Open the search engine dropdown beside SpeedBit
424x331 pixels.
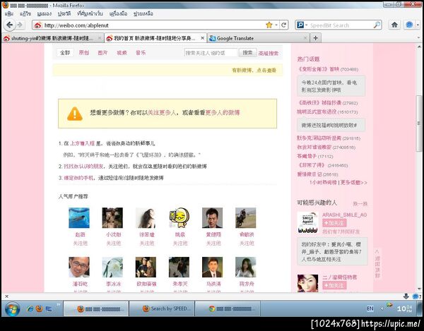[307, 25]
